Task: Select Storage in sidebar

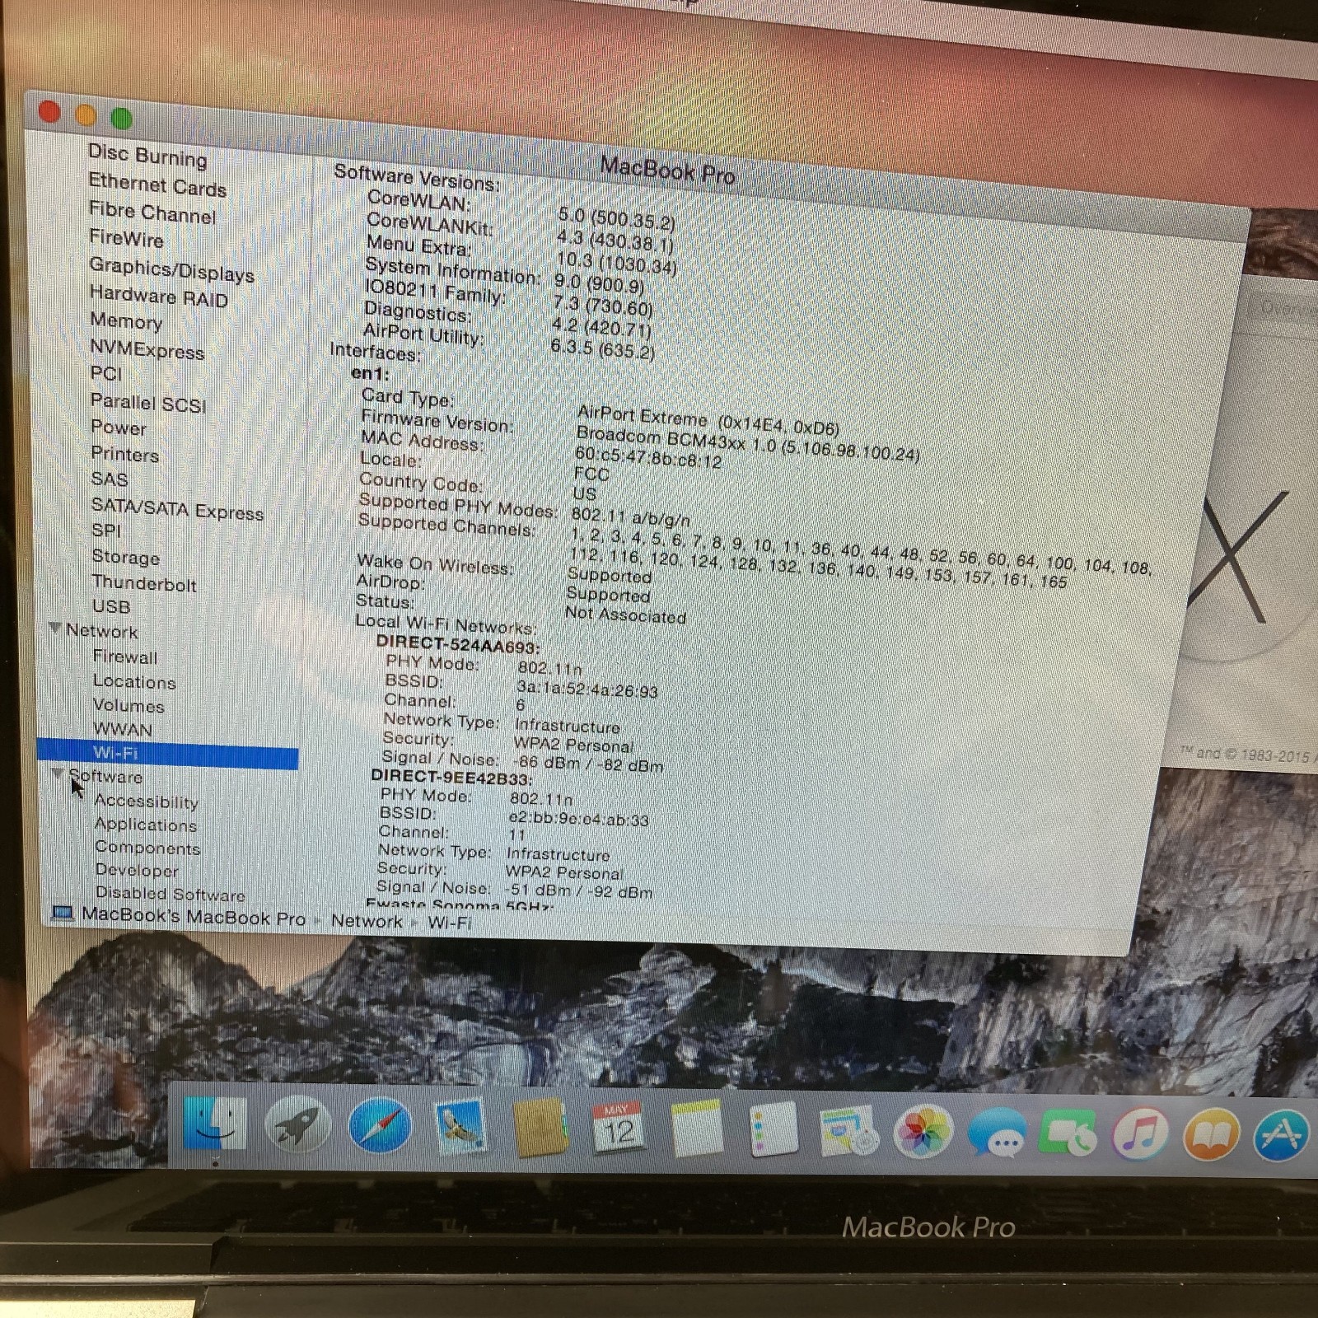Action: [x=126, y=557]
